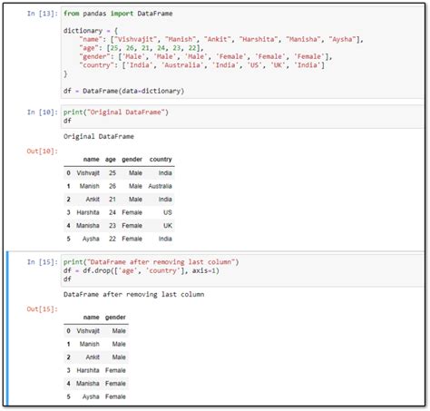Click the age value 22 cell
Image resolution: width=430 pixels, height=411 pixels.
(x=112, y=239)
